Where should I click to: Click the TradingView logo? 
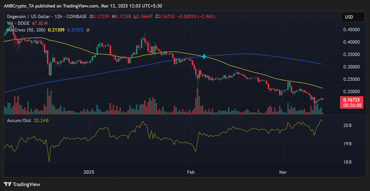coord(22,184)
